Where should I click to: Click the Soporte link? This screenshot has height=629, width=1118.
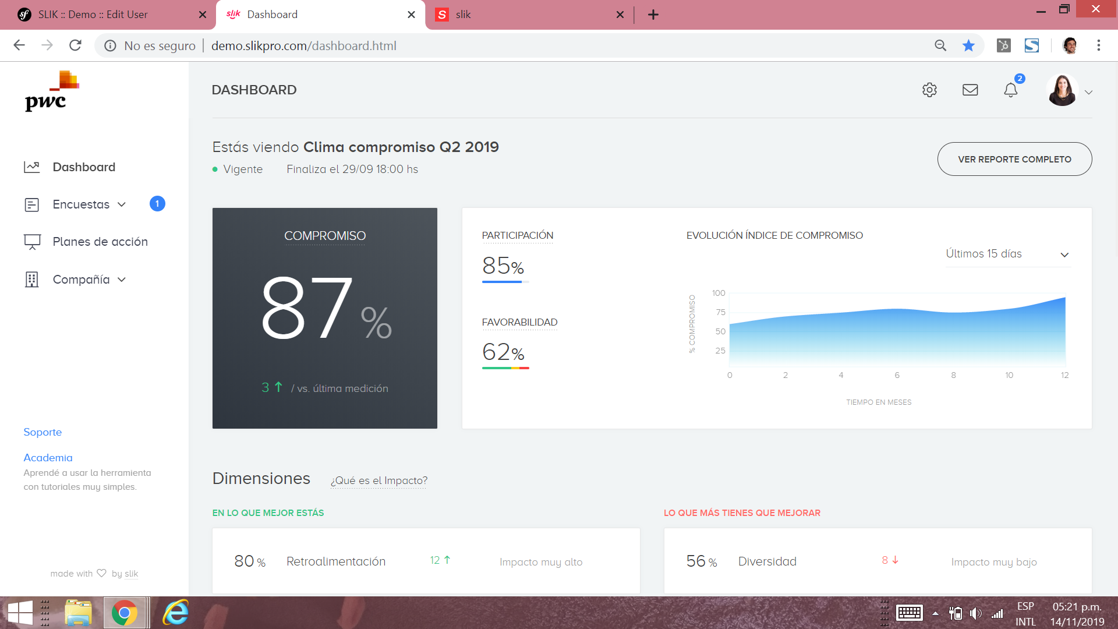coord(43,432)
